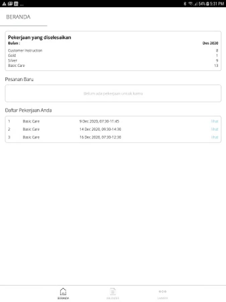Tap the empty Pesanan Baru box
The width and height of the screenshot is (226, 302).
(x=113, y=94)
